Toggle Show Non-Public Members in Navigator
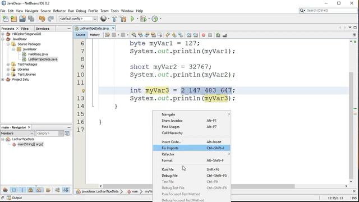This screenshot has width=359, height=202. pyautogui.click(x=30, y=190)
